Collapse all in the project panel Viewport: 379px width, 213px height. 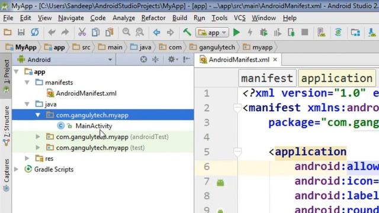(x=155, y=59)
